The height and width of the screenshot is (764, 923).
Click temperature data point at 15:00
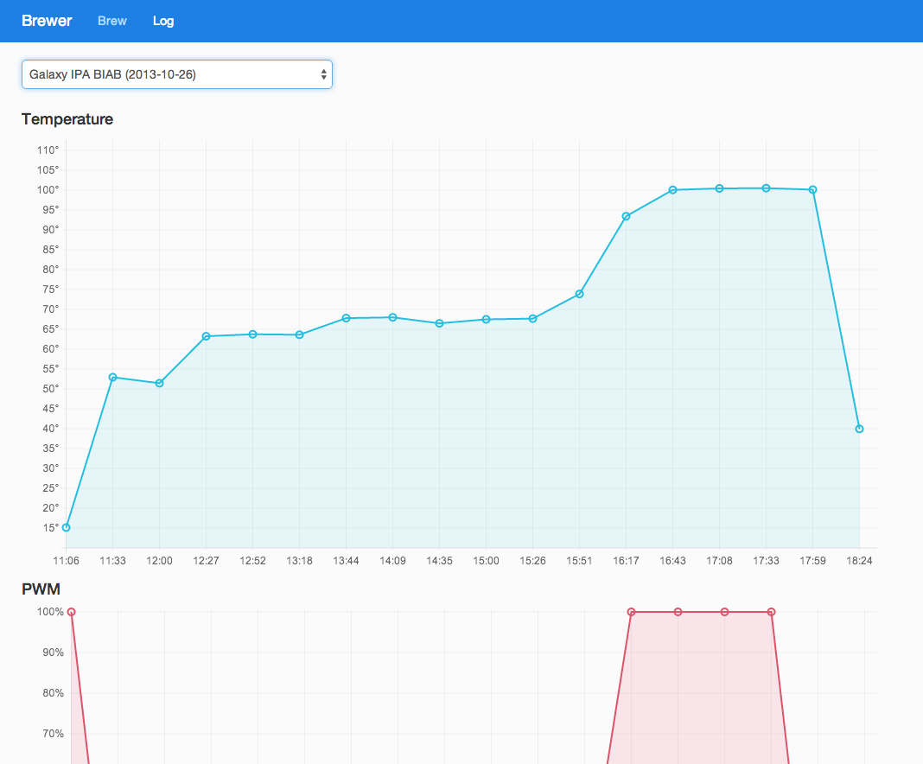pyautogui.click(x=487, y=320)
